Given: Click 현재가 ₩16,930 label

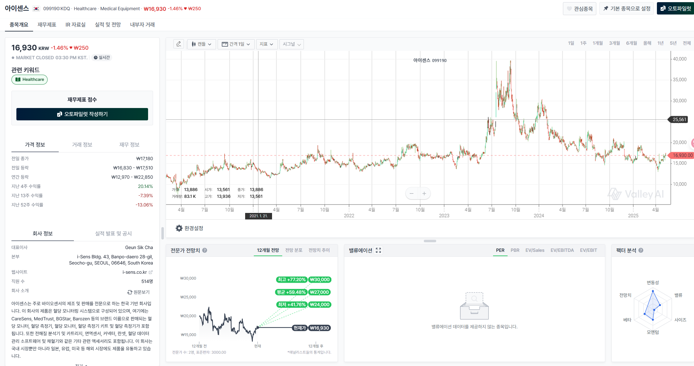Looking at the screenshot, I should coord(312,328).
